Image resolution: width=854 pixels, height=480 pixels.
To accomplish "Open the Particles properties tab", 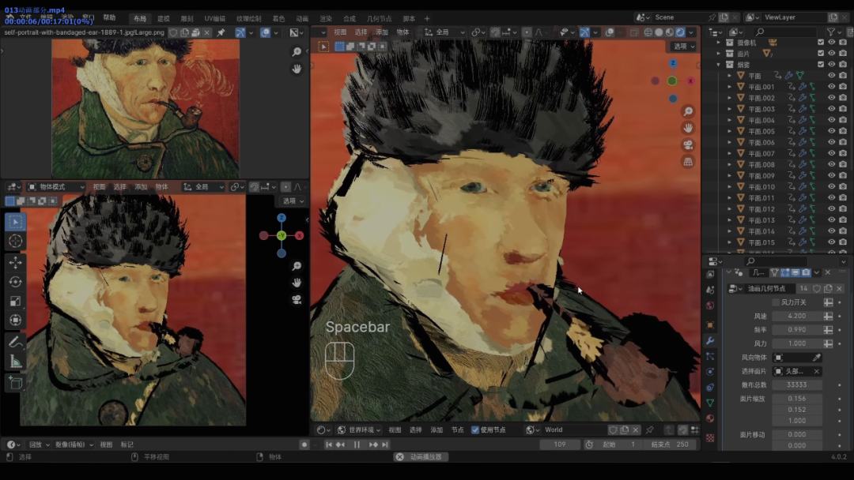I will [710, 357].
